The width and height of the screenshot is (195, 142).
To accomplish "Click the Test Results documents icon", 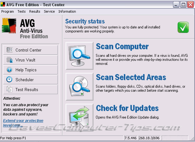I will tap(9, 89).
